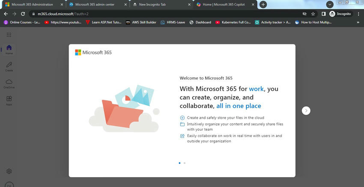Open Activity tracker bookmark
This screenshot has width=364, height=187.
[273, 23]
